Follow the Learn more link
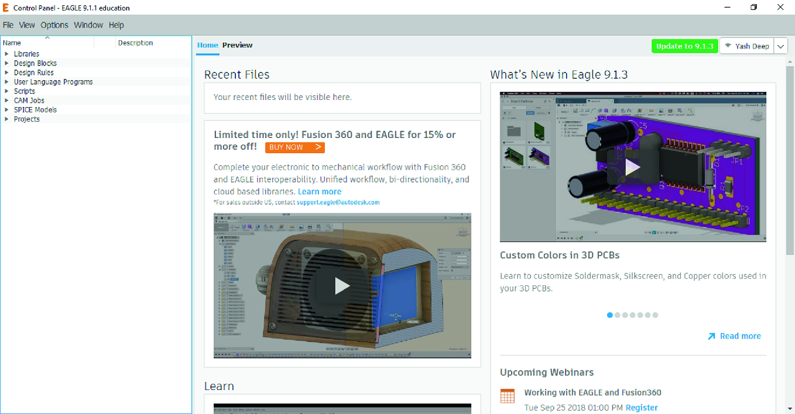 tap(320, 192)
